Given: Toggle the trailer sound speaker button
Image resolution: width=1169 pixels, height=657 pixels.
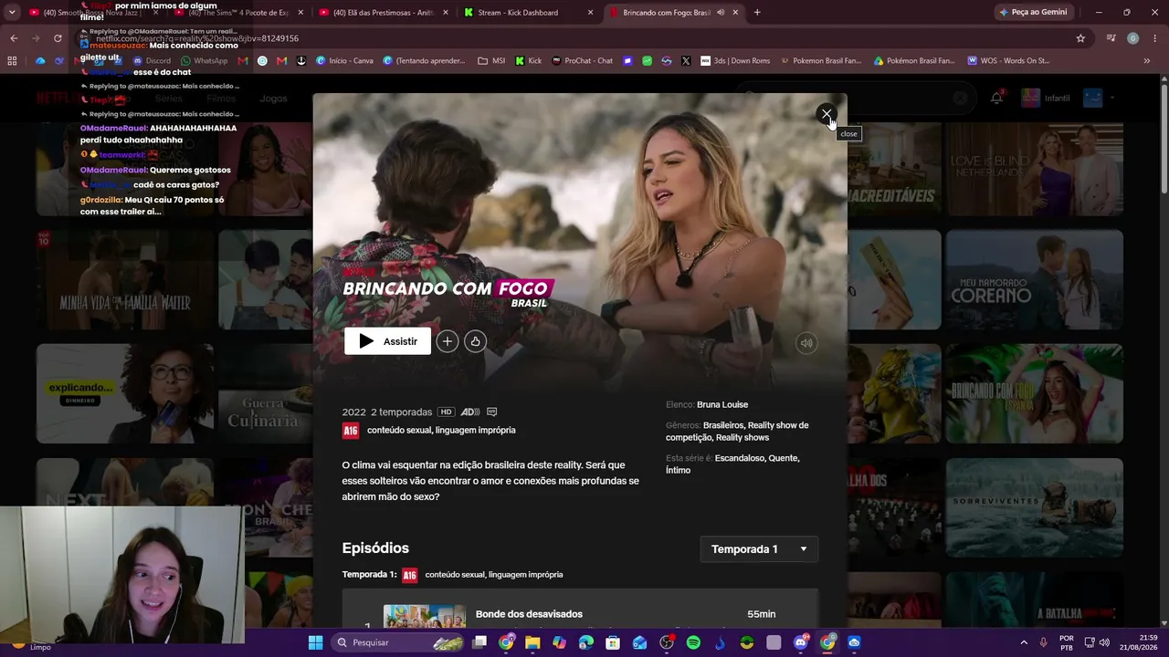Looking at the screenshot, I should point(806,343).
